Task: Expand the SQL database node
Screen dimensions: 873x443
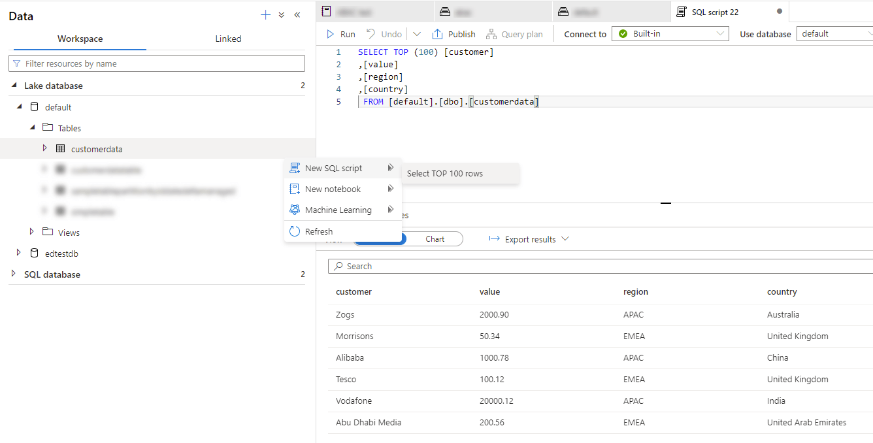Action: pyautogui.click(x=12, y=274)
